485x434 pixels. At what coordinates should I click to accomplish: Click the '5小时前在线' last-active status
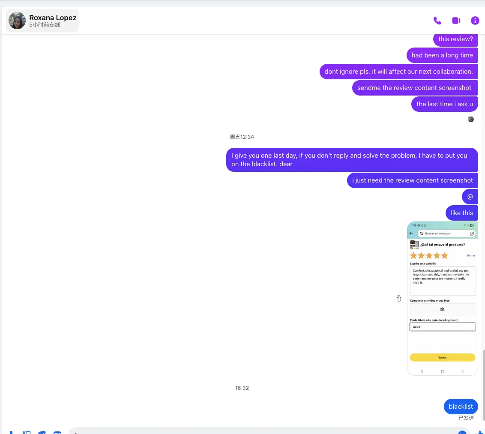click(x=45, y=25)
